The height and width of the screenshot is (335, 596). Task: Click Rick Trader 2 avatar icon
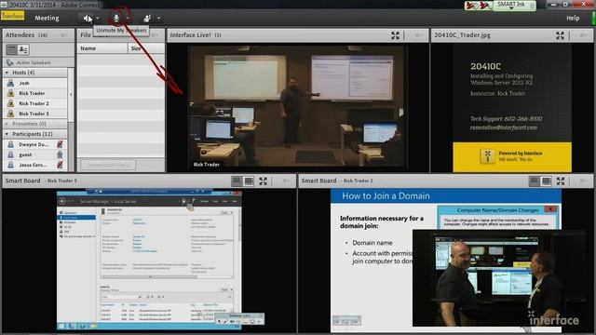pos(10,103)
